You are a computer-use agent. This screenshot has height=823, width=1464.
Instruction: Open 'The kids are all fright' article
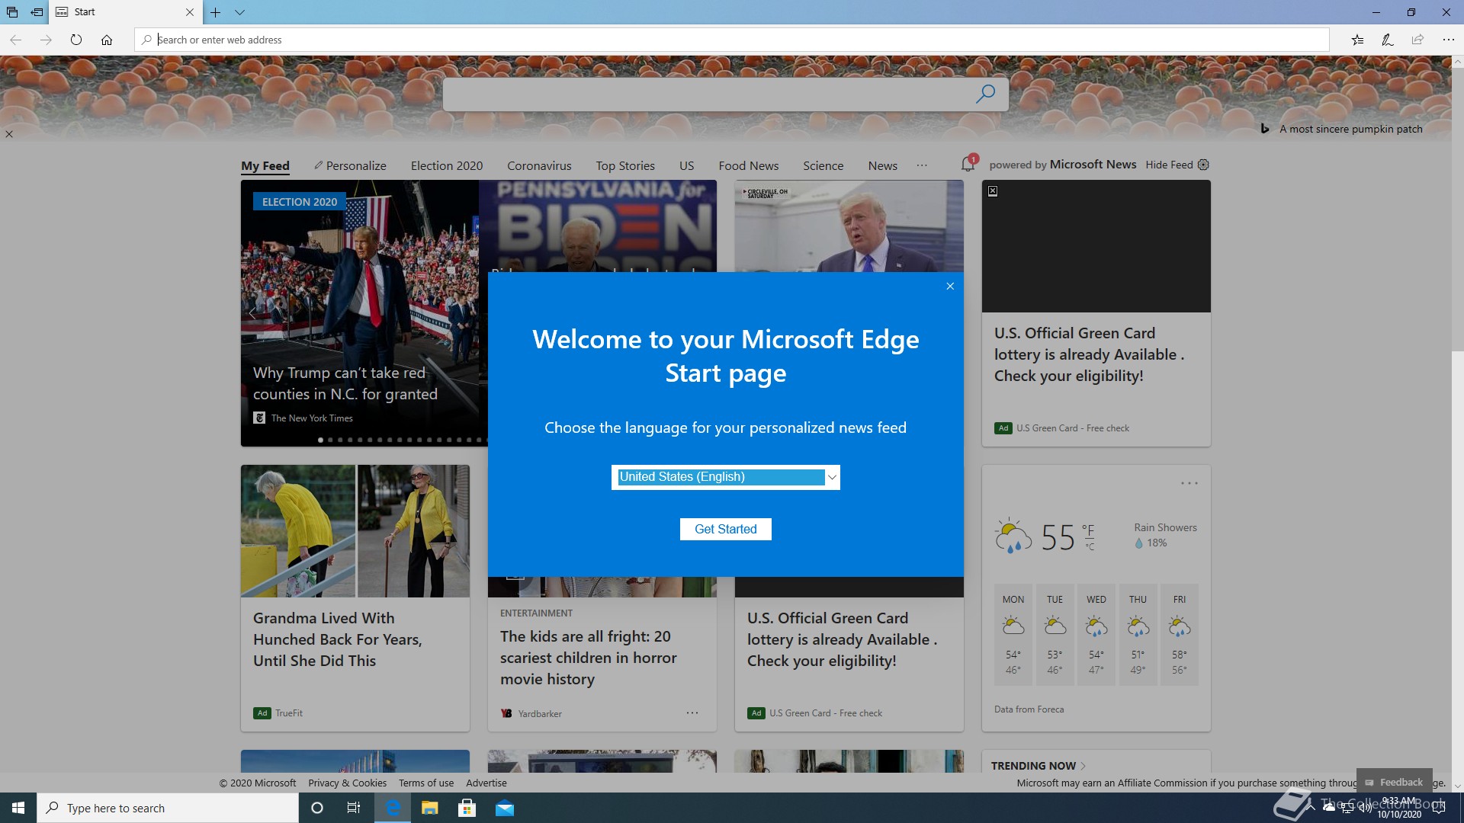[x=588, y=658]
